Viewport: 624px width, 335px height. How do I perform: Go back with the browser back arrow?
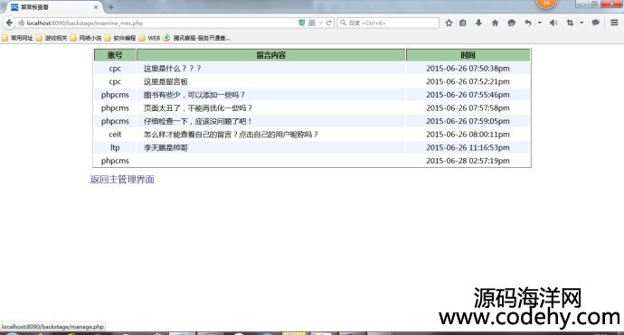coord(9,23)
